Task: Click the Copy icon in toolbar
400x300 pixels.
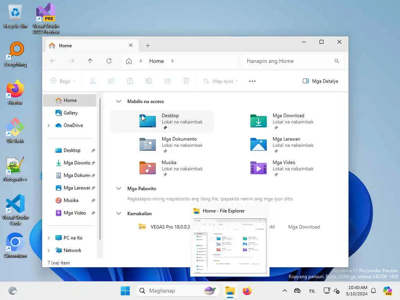Action: [111, 81]
